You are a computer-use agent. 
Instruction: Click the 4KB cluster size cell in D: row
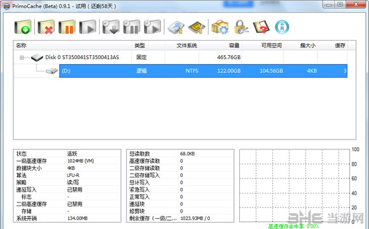tap(312, 71)
